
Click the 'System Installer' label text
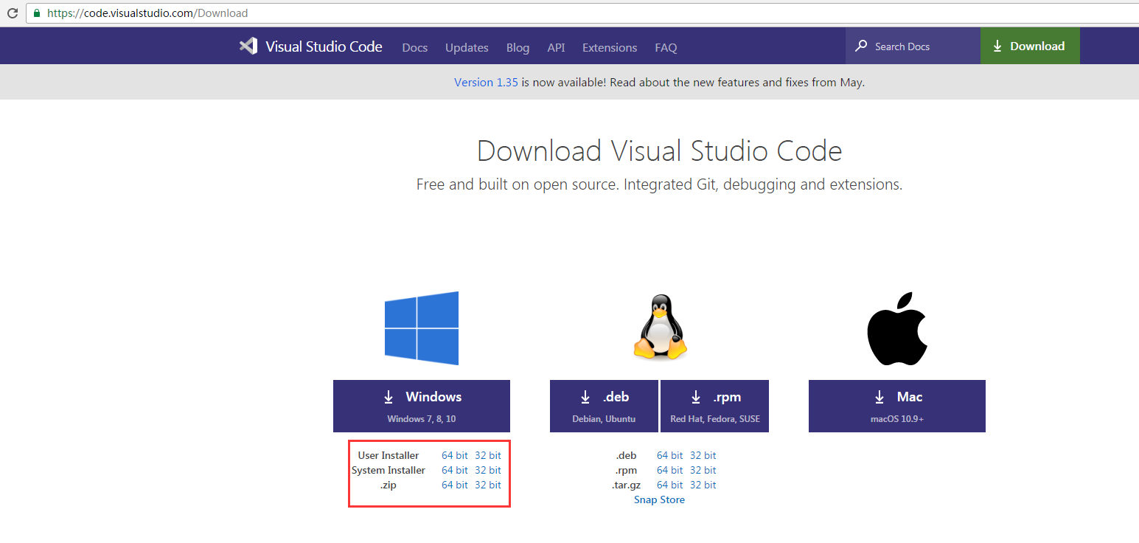pos(389,470)
